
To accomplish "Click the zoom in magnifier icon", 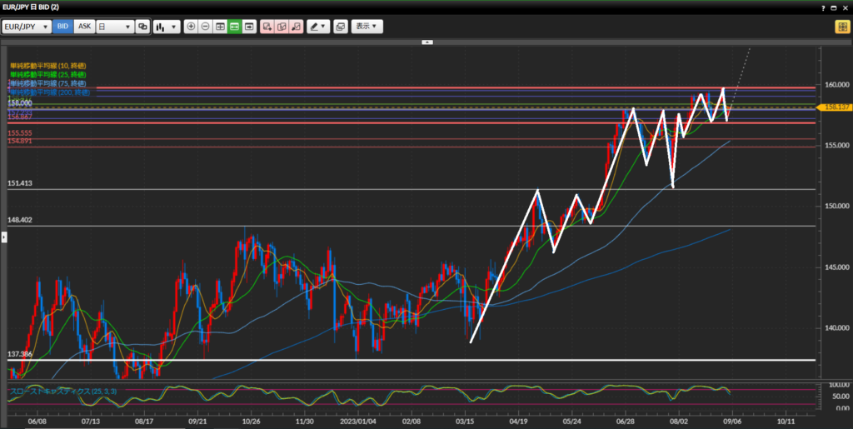I will (x=191, y=27).
